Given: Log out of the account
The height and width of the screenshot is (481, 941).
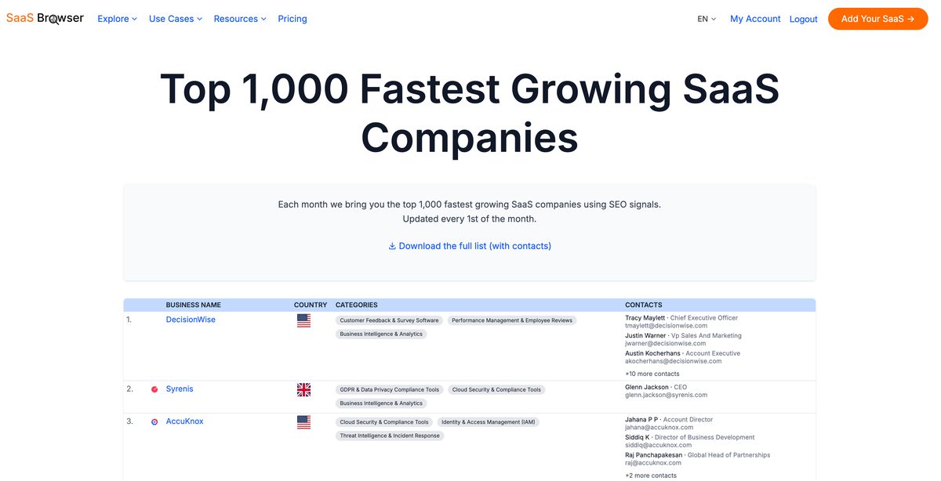Looking at the screenshot, I should [x=803, y=18].
